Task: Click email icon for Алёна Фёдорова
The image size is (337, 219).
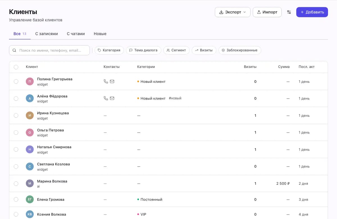Action: 112,98
